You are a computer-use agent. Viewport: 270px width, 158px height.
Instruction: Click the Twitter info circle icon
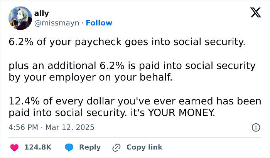256,128
